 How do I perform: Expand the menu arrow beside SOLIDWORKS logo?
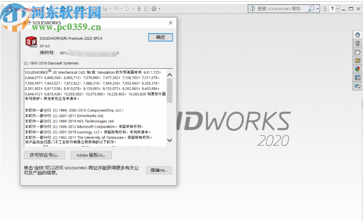click(x=47, y=9)
